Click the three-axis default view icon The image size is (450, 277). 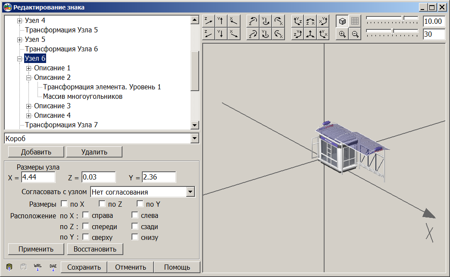click(310, 34)
